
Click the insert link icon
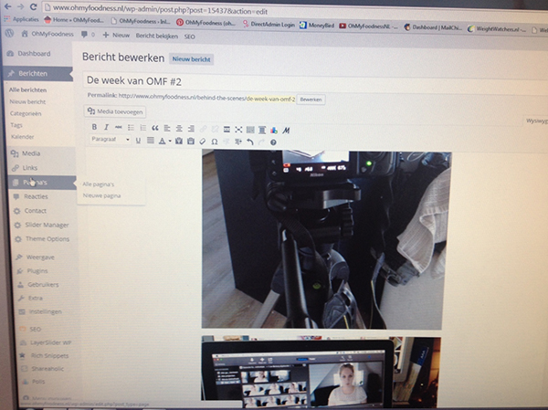pyautogui.click(x=203, y=130)
